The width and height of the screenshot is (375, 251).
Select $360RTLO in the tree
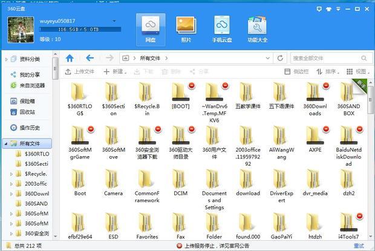coord(33,154)
